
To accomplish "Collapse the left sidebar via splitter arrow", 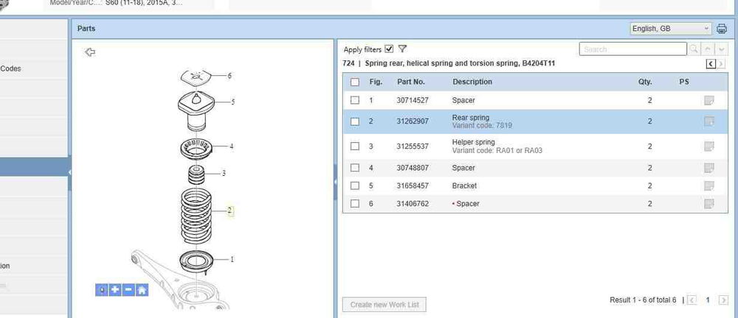I will point(69,172).
